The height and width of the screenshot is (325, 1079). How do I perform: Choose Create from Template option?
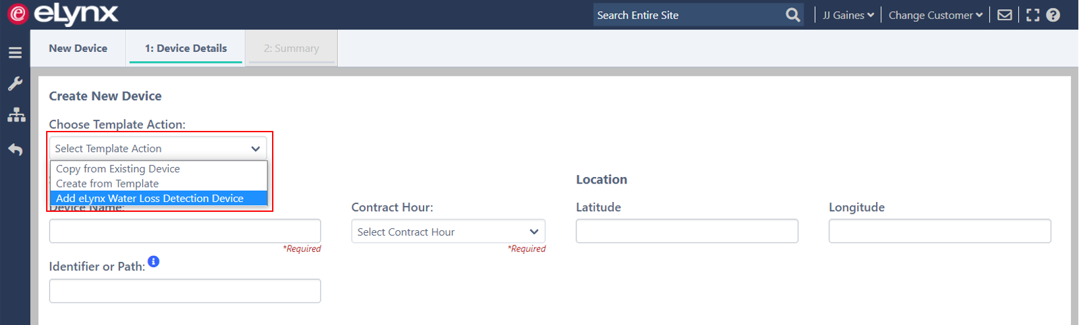coord(159,184)
